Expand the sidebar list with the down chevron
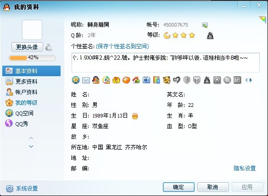 [x=31, y=146]
